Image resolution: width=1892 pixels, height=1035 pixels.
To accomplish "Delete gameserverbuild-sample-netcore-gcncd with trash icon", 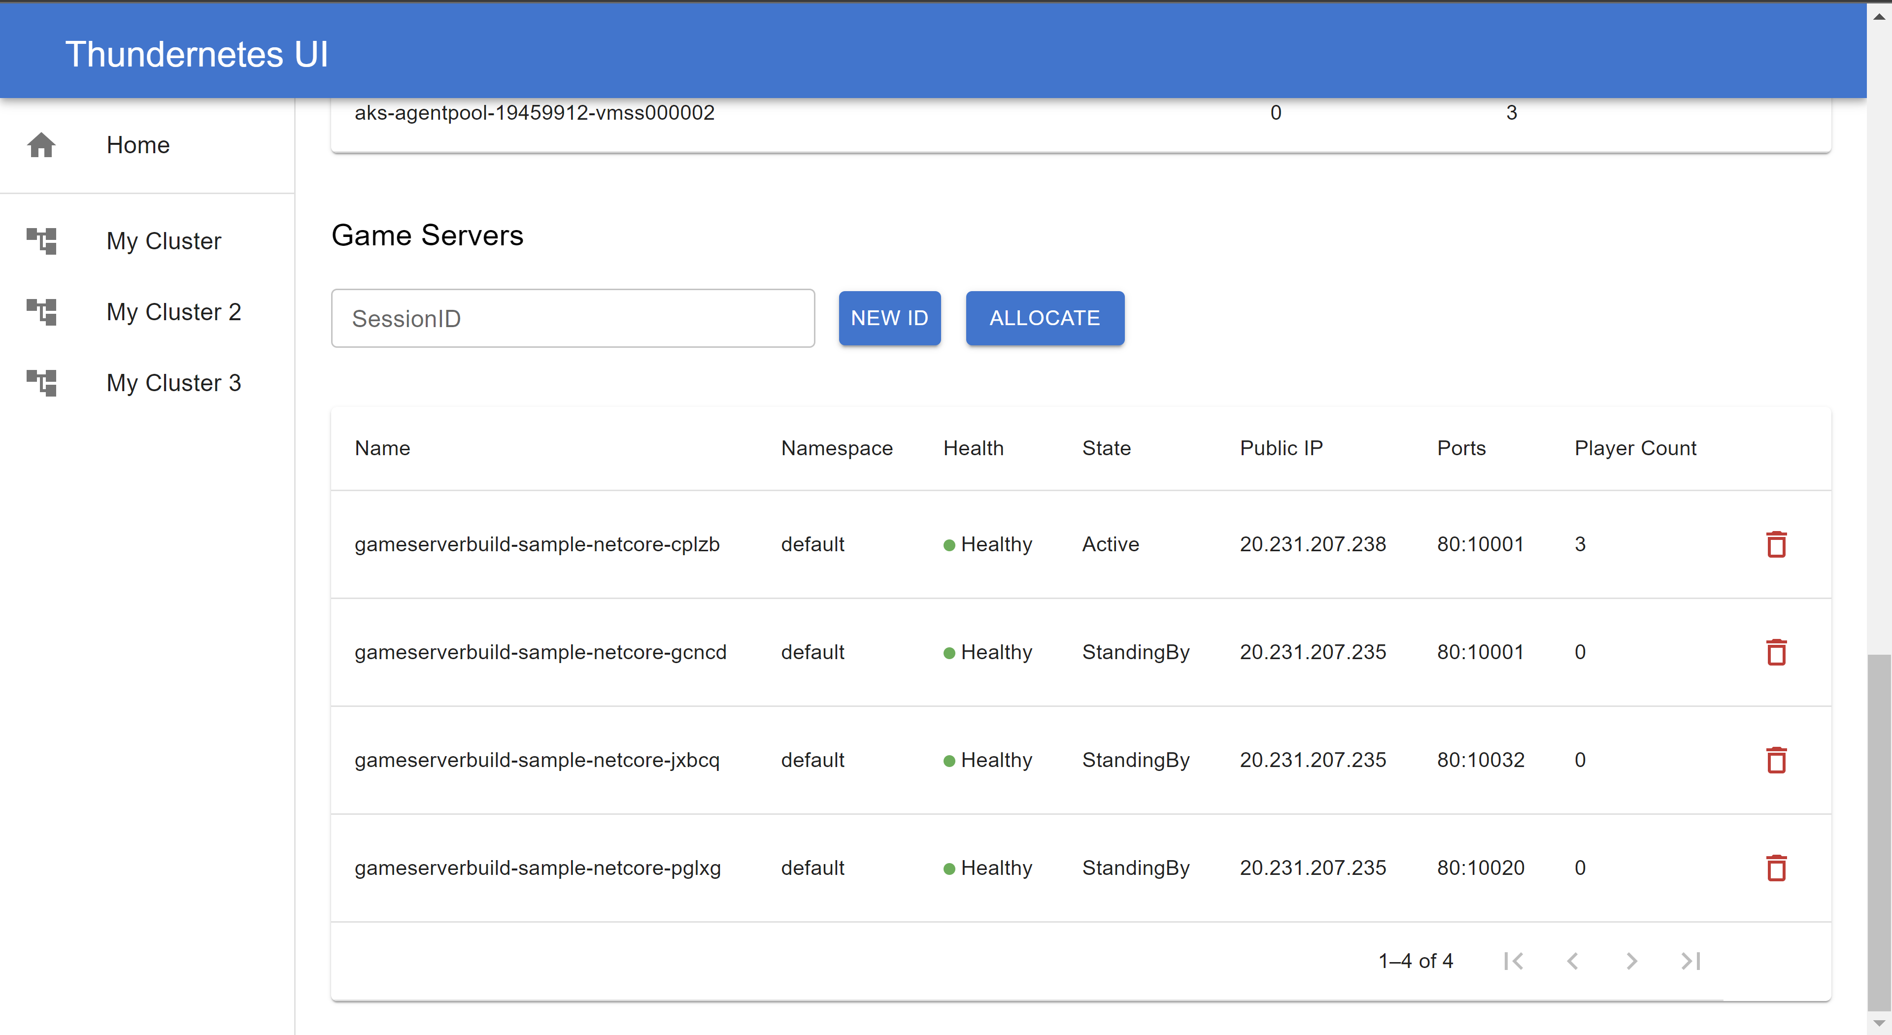I will 1775,652.
